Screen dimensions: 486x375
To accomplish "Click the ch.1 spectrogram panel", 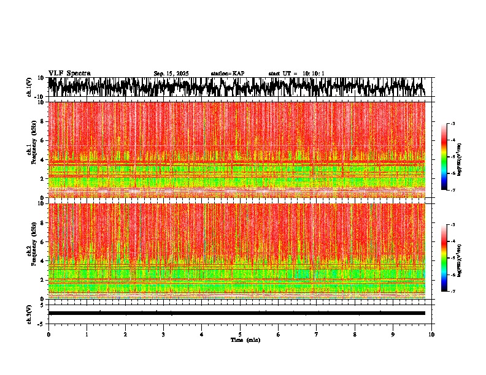I will pyautogui.click(x=237, y=150).
